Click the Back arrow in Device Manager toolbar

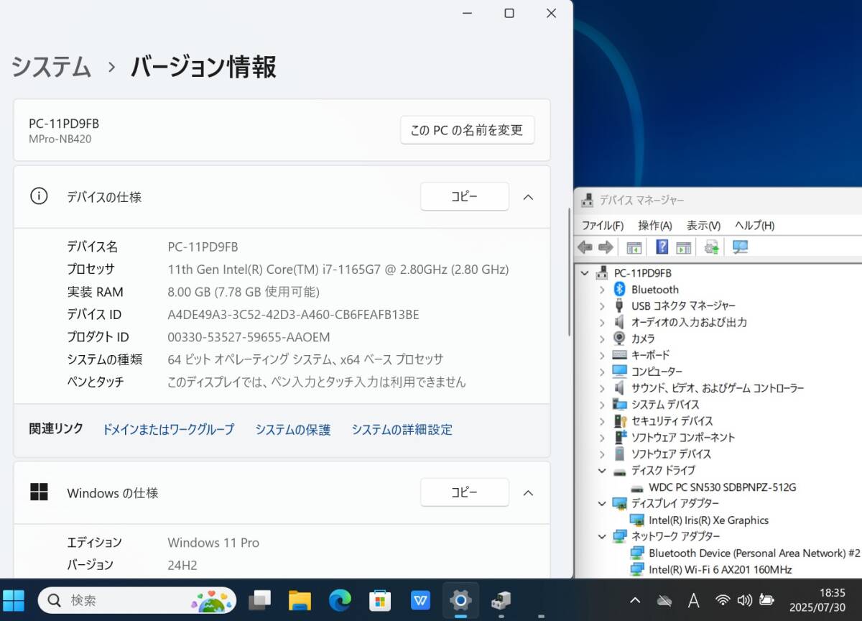pyautogui.click(x=585, y=247)
